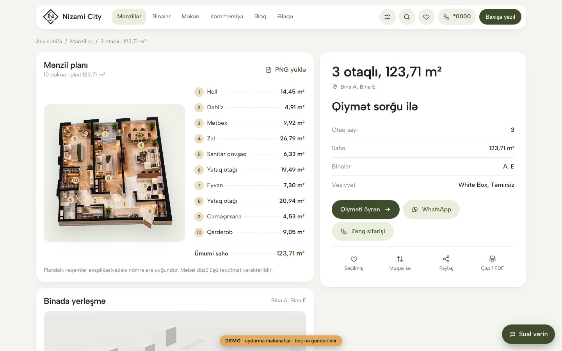The width and height of the screenshot is (562, 351).
Task: Select number 6 badge for Yataq otağı
Action: pos(199,170)
